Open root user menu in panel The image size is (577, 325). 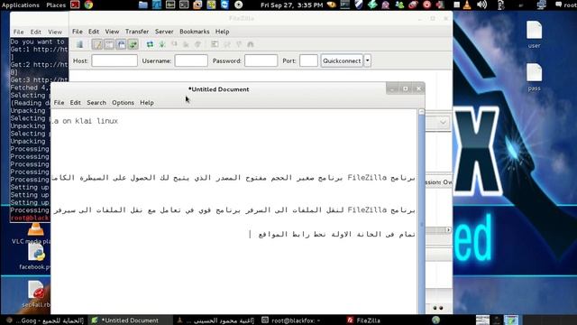point(565,5)
